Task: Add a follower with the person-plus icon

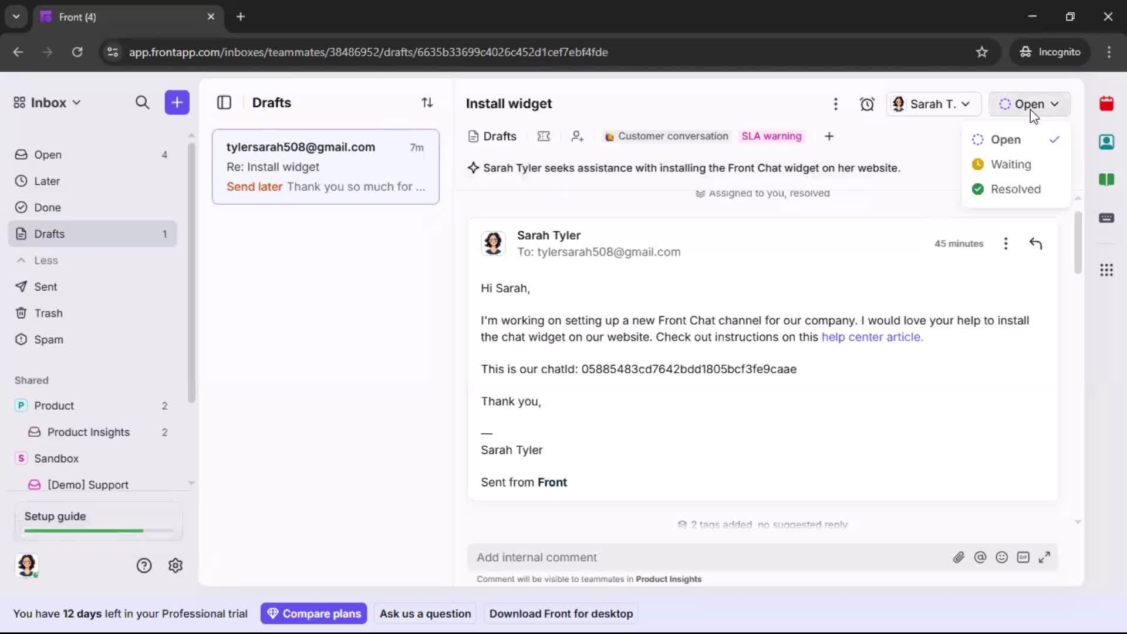Action: [x=578, y=136]
